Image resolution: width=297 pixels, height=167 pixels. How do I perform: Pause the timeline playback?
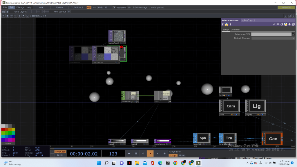point(136,153)
